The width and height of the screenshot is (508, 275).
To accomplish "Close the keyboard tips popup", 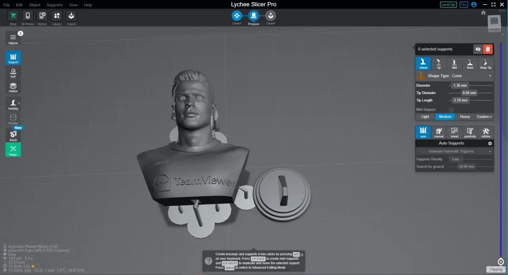I will pyautogui.click(x=302, y=255).
